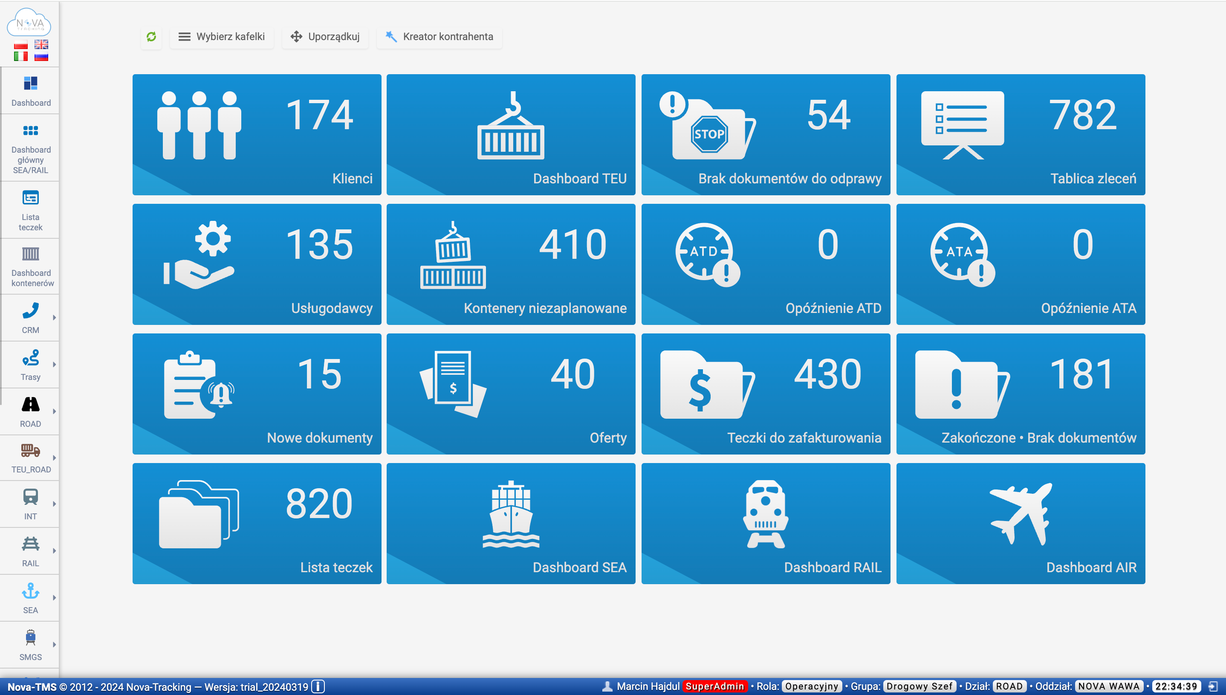1226x695 pixels.
Task: Select the Italian flag language
Action: coord(20,56)
